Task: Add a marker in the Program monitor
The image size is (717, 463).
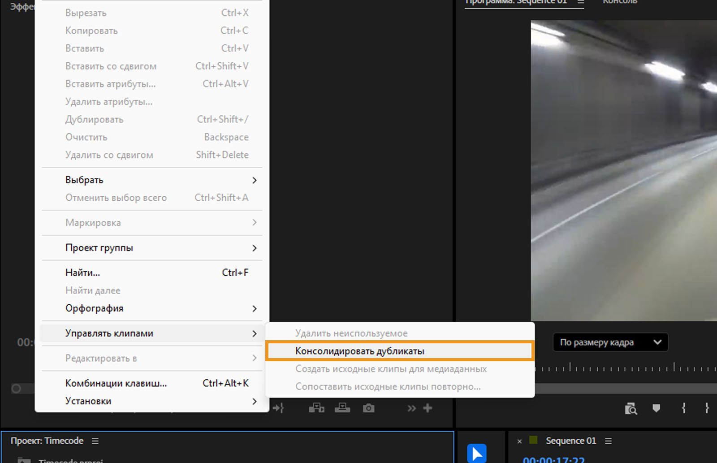Action: click(657, 408)
